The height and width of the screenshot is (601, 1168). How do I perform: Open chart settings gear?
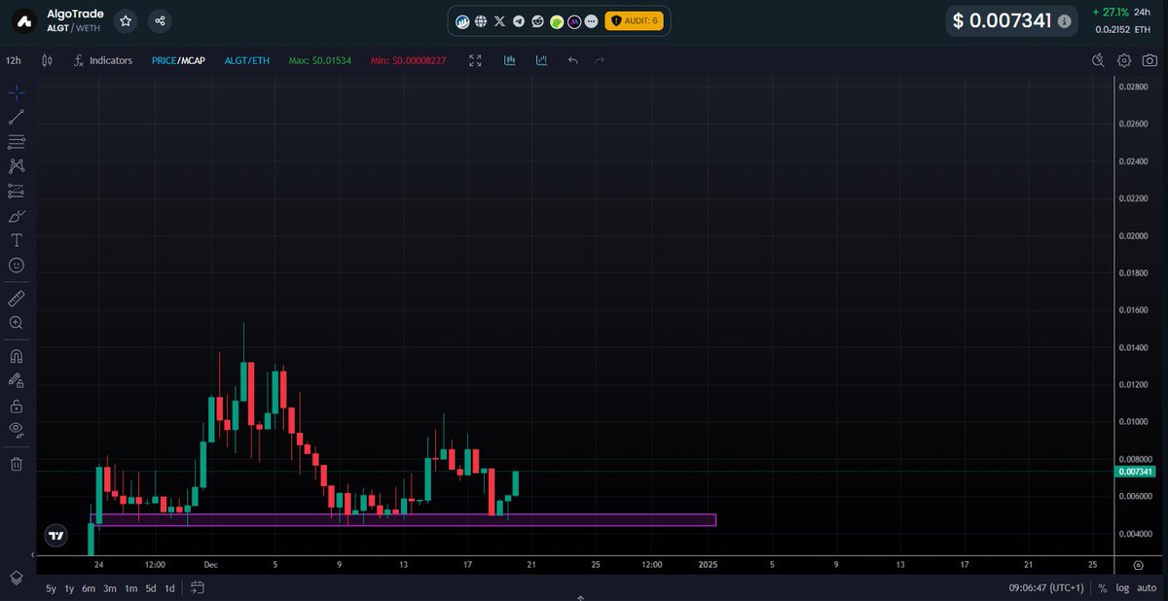coord(1124,60)
